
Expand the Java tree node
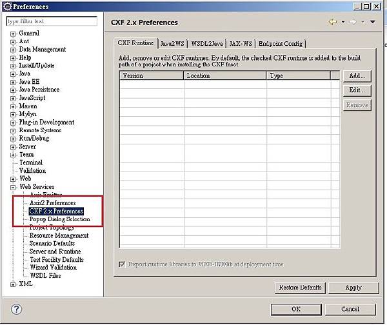[x=13, y=74]
